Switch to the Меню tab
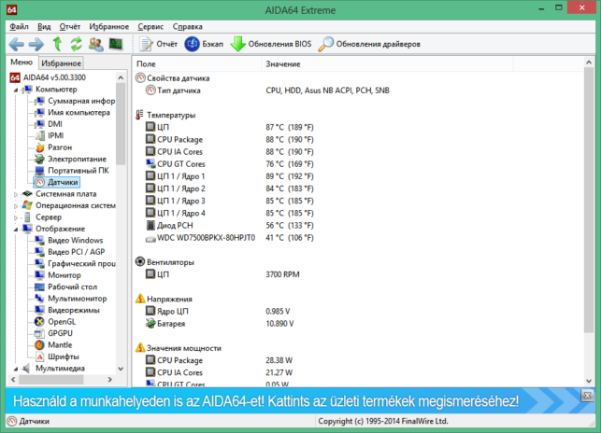The width and height of the screenshot is (601, 433). 21,63
